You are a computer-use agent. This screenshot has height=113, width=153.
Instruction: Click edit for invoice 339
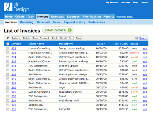pyautogui.click(x=145, y=92)
